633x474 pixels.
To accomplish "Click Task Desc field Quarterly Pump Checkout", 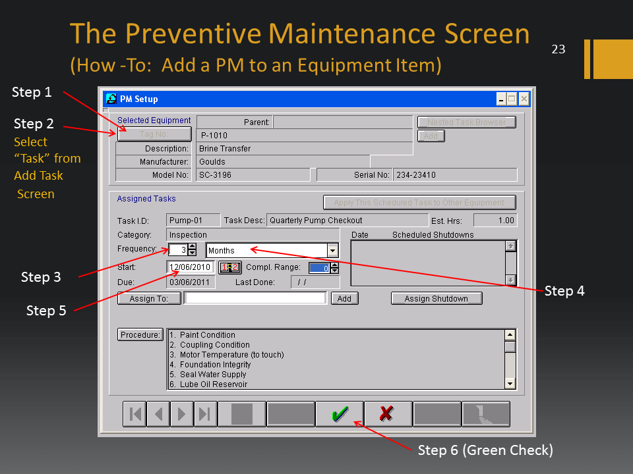I will pyautogui.click(x=347, y=221).
